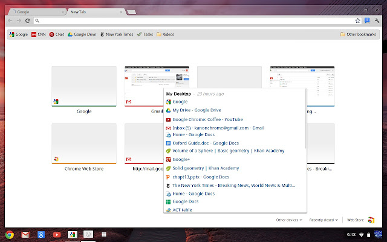Launch YouTube from the shelf

(x=57, y=235)
